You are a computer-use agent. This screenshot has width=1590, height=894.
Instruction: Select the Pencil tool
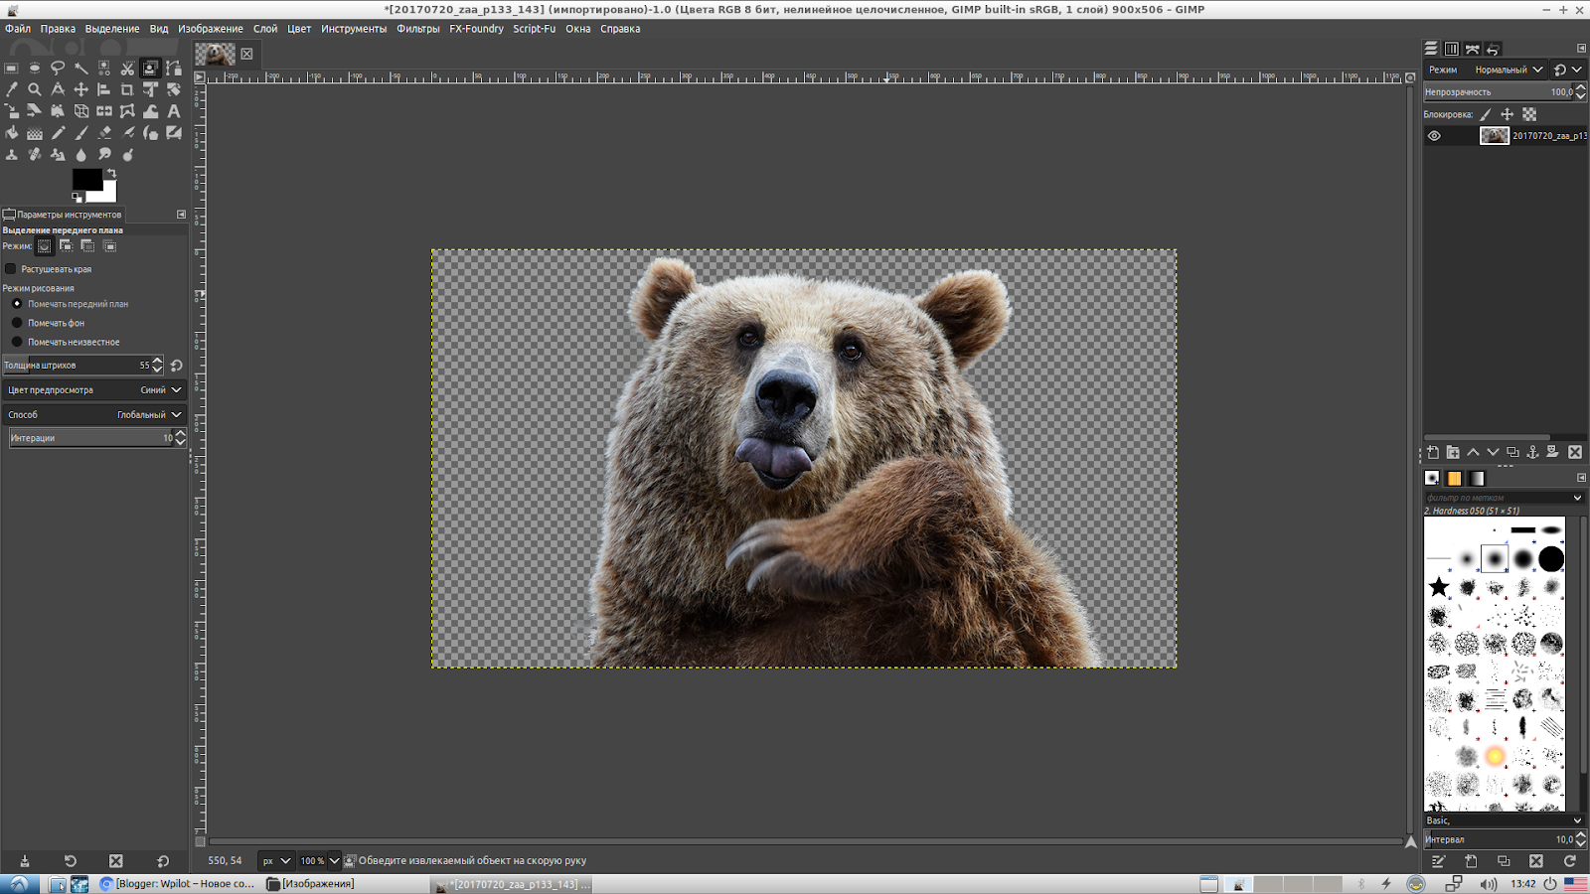click(x=58, y=132)
